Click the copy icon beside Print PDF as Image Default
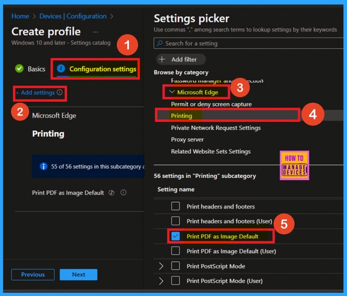 click(112, 193)
